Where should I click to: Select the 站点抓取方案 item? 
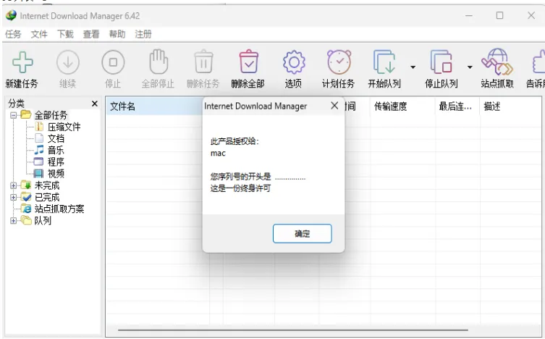click(59, 209)
